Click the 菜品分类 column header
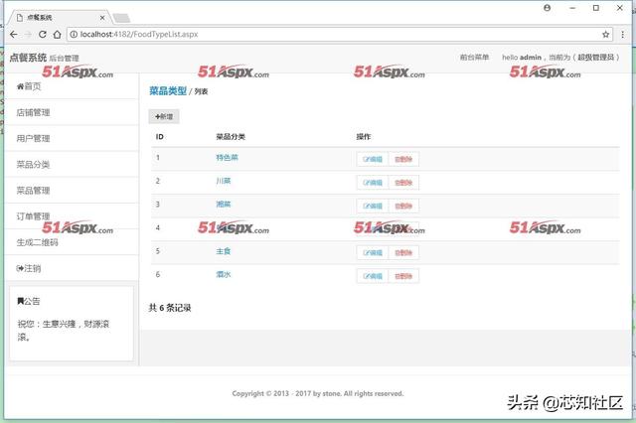This screenshot has height=423, width=636. click(231, 137)
